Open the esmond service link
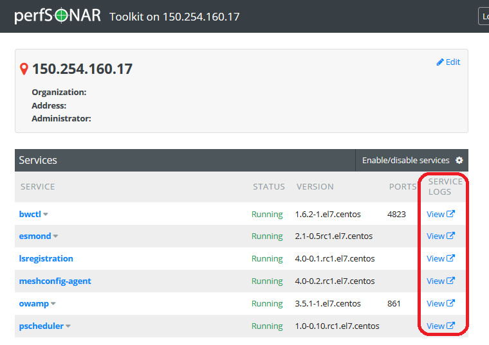489x345 pixels. click(x=35, y=236)
